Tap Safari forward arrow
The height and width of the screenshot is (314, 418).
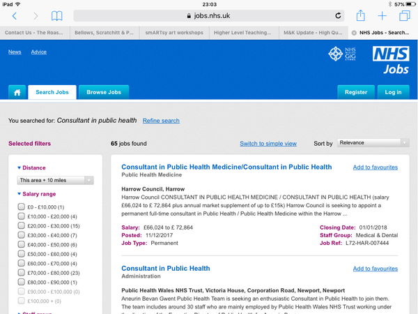(36, 16)
